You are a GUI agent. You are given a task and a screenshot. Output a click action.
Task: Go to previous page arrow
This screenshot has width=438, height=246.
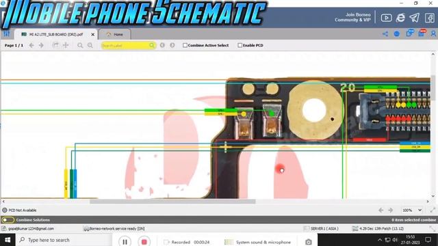[x=31, y=45]
